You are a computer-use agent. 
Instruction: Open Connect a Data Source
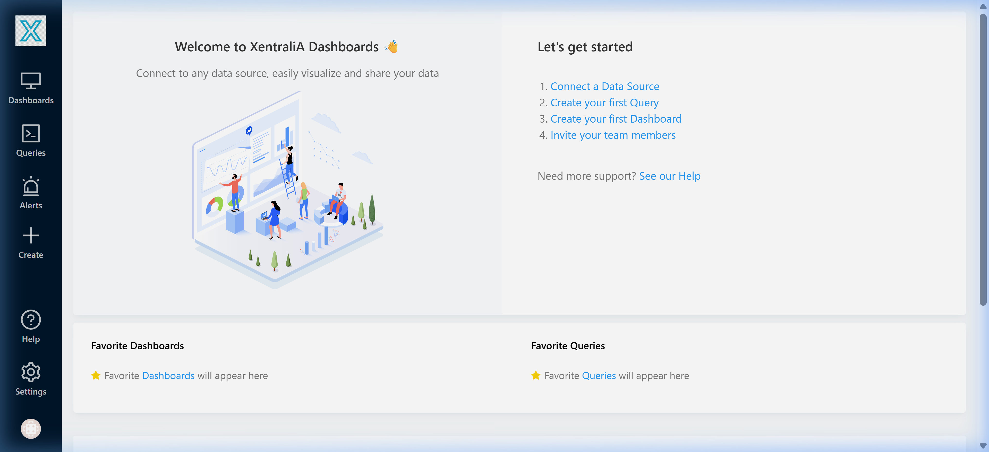point(605,86)
